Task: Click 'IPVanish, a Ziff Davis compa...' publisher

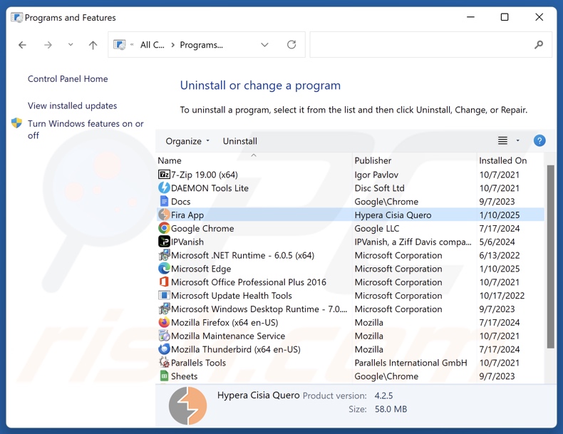Action: [x=413, y=242]
